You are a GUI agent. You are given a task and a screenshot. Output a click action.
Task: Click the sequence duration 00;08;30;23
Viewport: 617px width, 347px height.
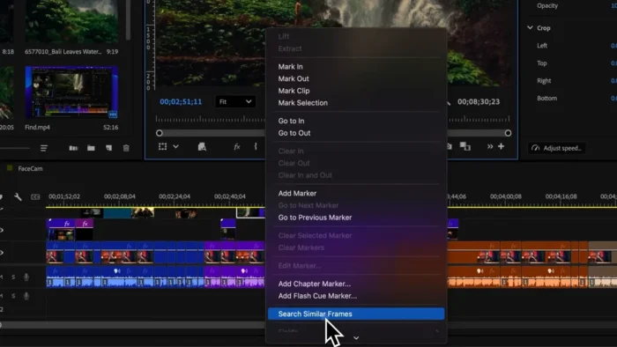(x=479, y=102)
